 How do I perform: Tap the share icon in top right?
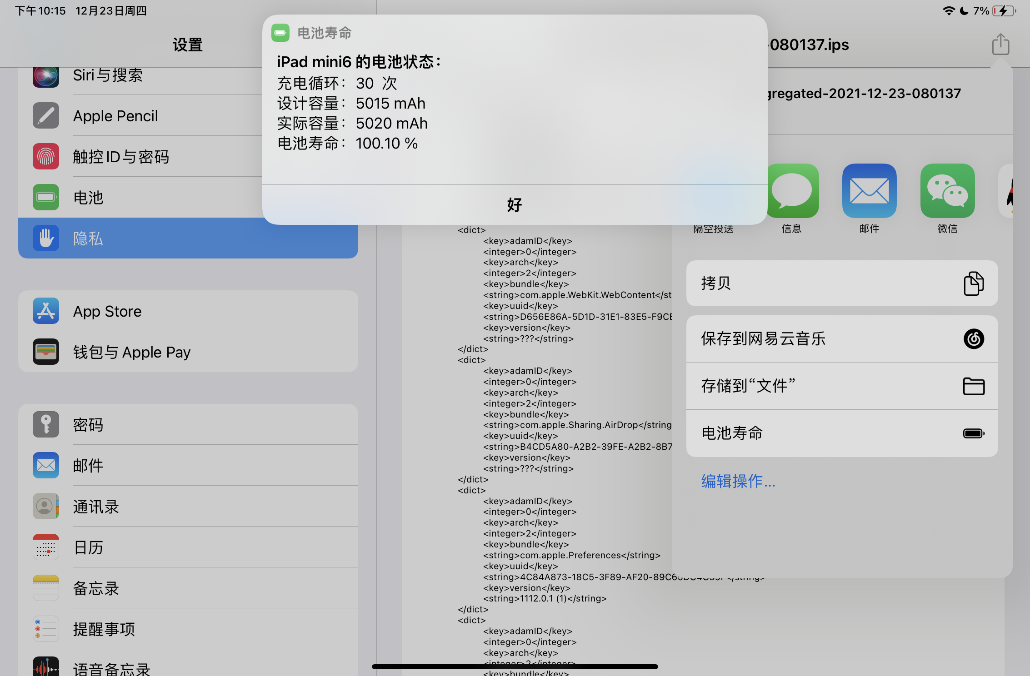pyautogui.click(x=1000, y=45)
